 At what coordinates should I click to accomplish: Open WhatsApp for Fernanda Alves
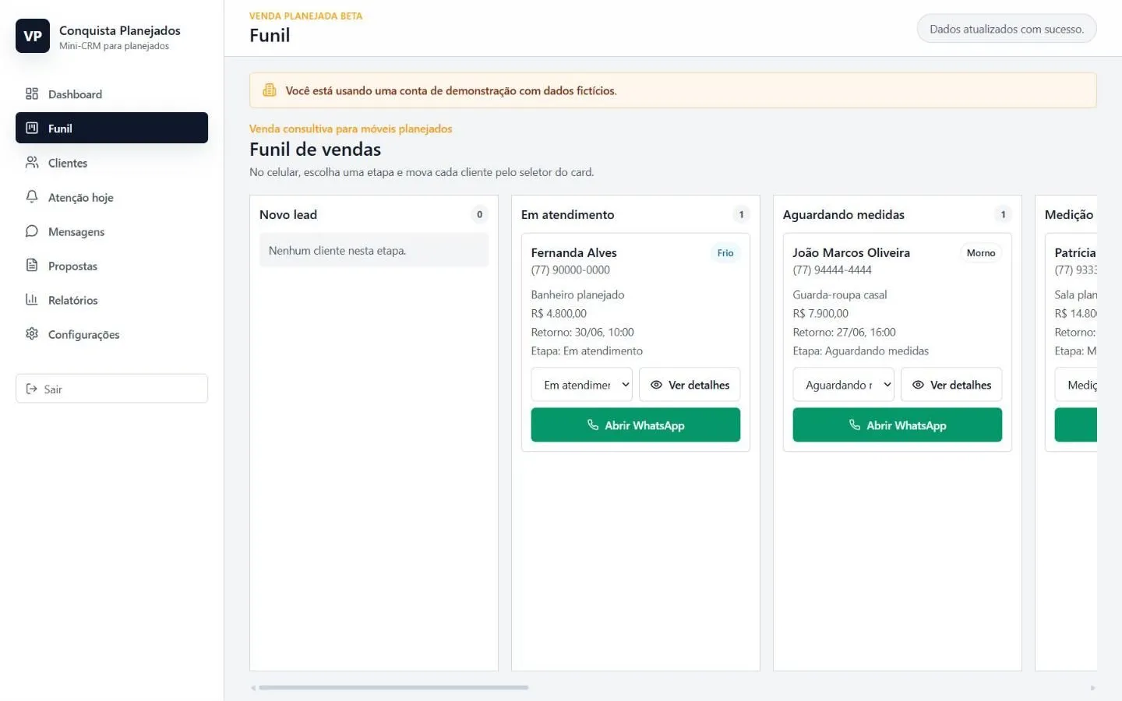[636, 425]
